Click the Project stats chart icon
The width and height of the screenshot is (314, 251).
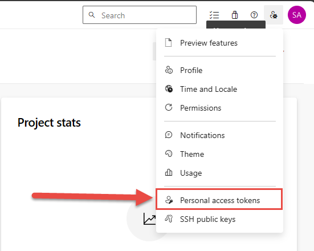(149, 218)
